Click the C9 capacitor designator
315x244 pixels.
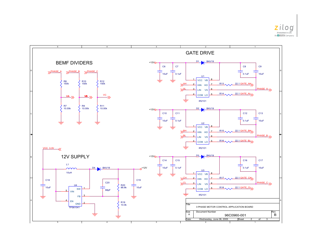point(260,66)
